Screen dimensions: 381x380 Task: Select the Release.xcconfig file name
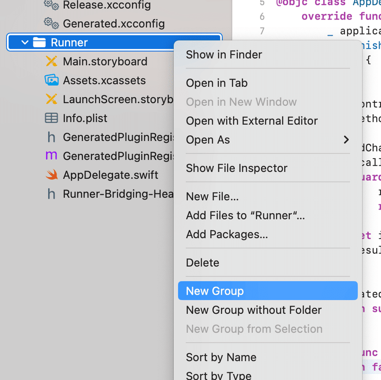(x=107, y=5)
